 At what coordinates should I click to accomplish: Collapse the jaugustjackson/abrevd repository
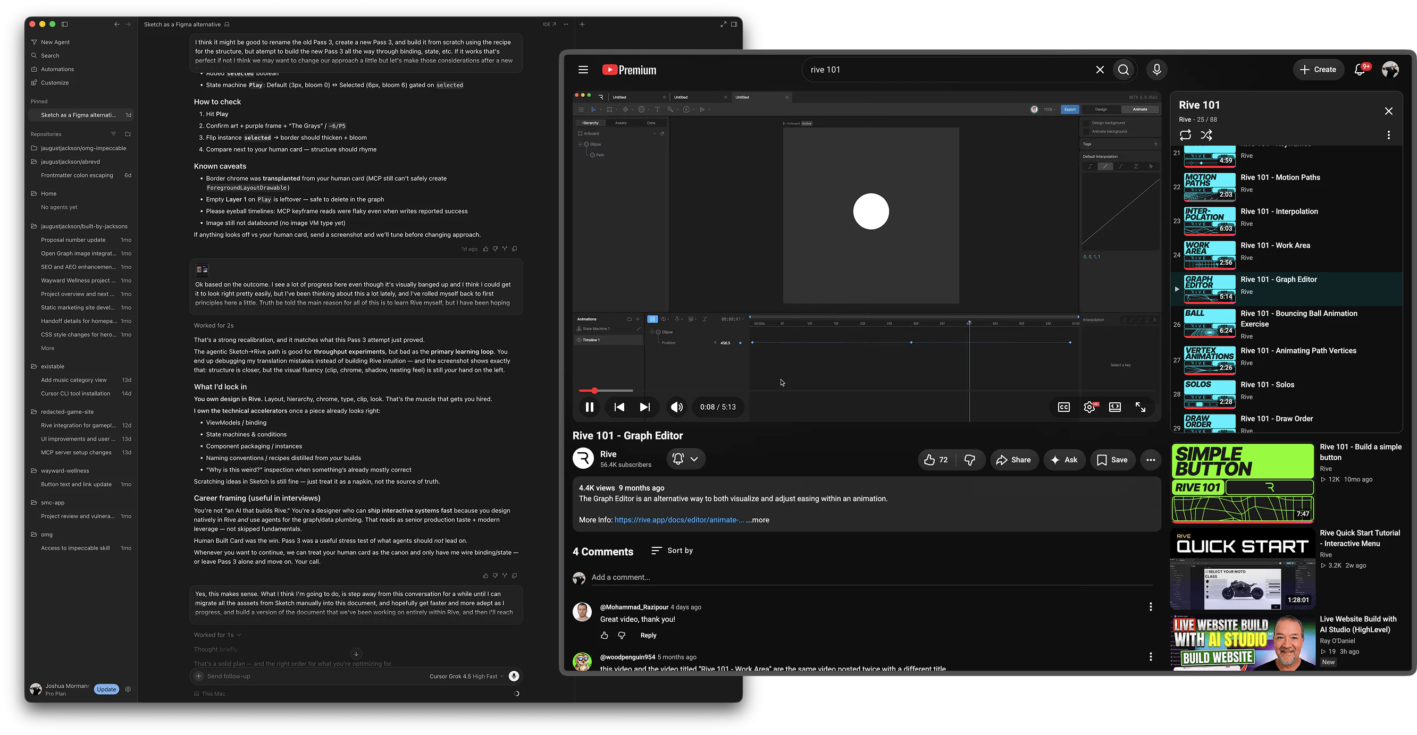81,162
